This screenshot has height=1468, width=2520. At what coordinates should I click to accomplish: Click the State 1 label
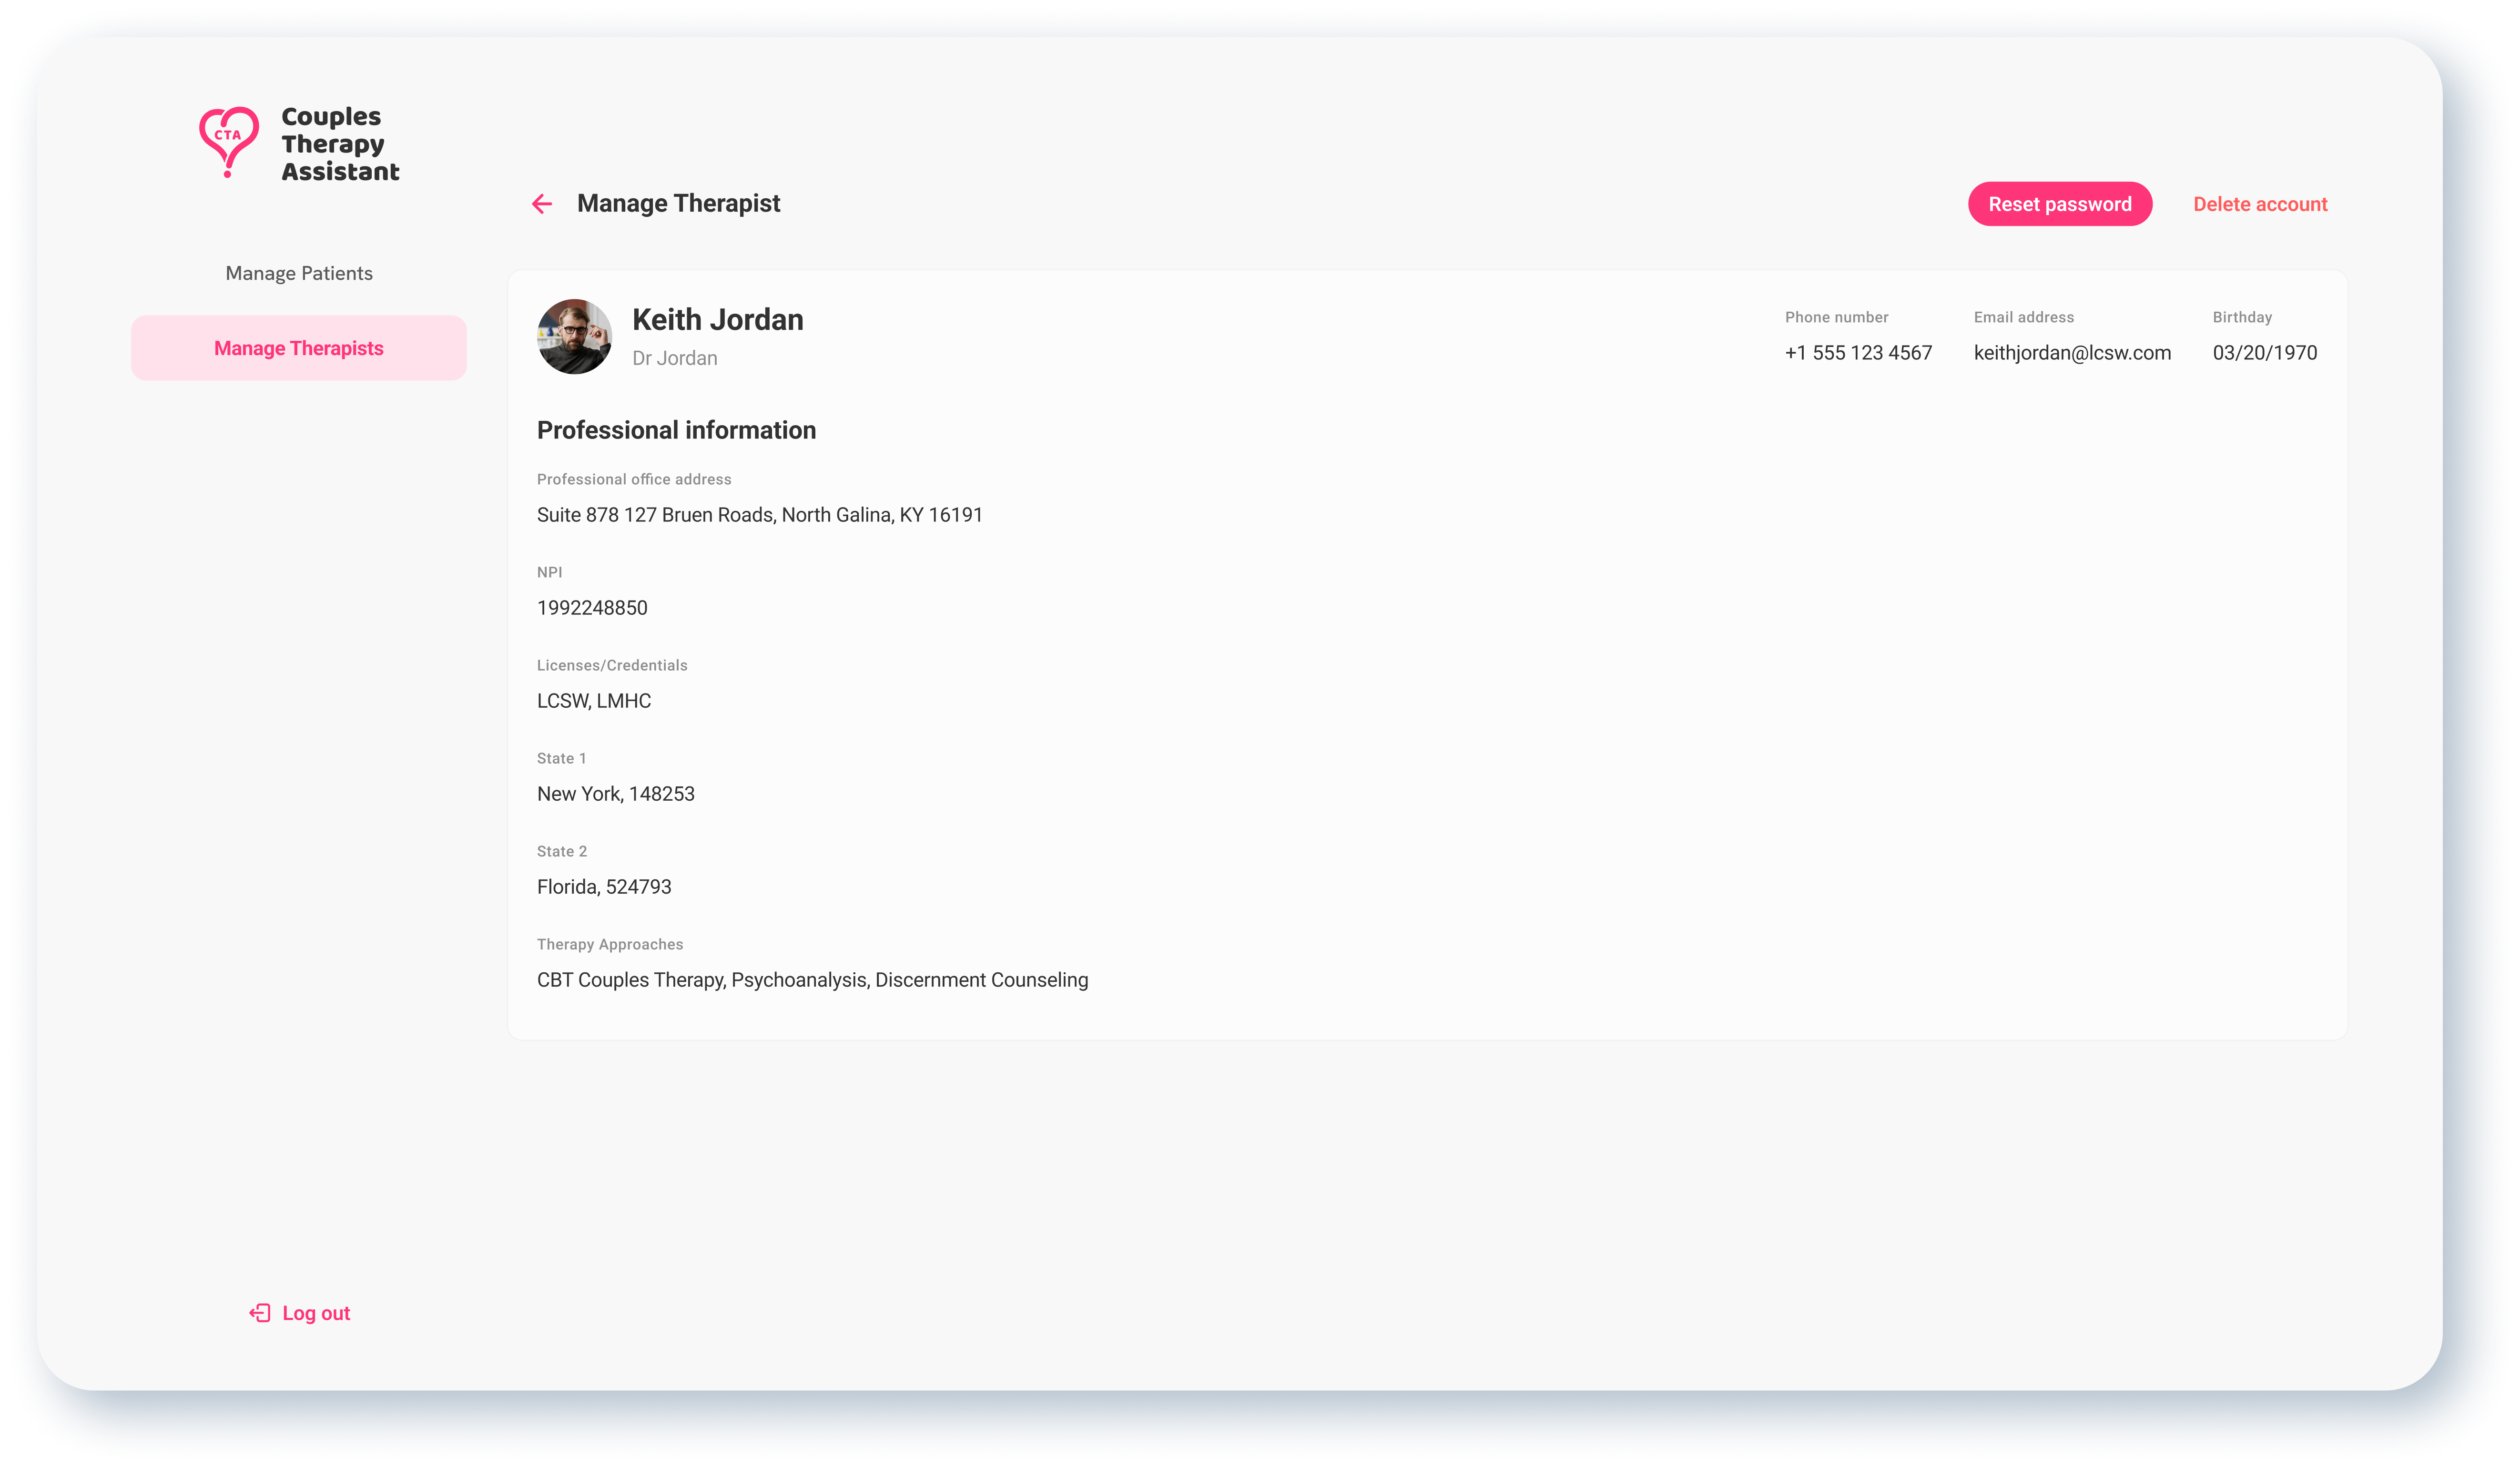click(x=562, y=758)
